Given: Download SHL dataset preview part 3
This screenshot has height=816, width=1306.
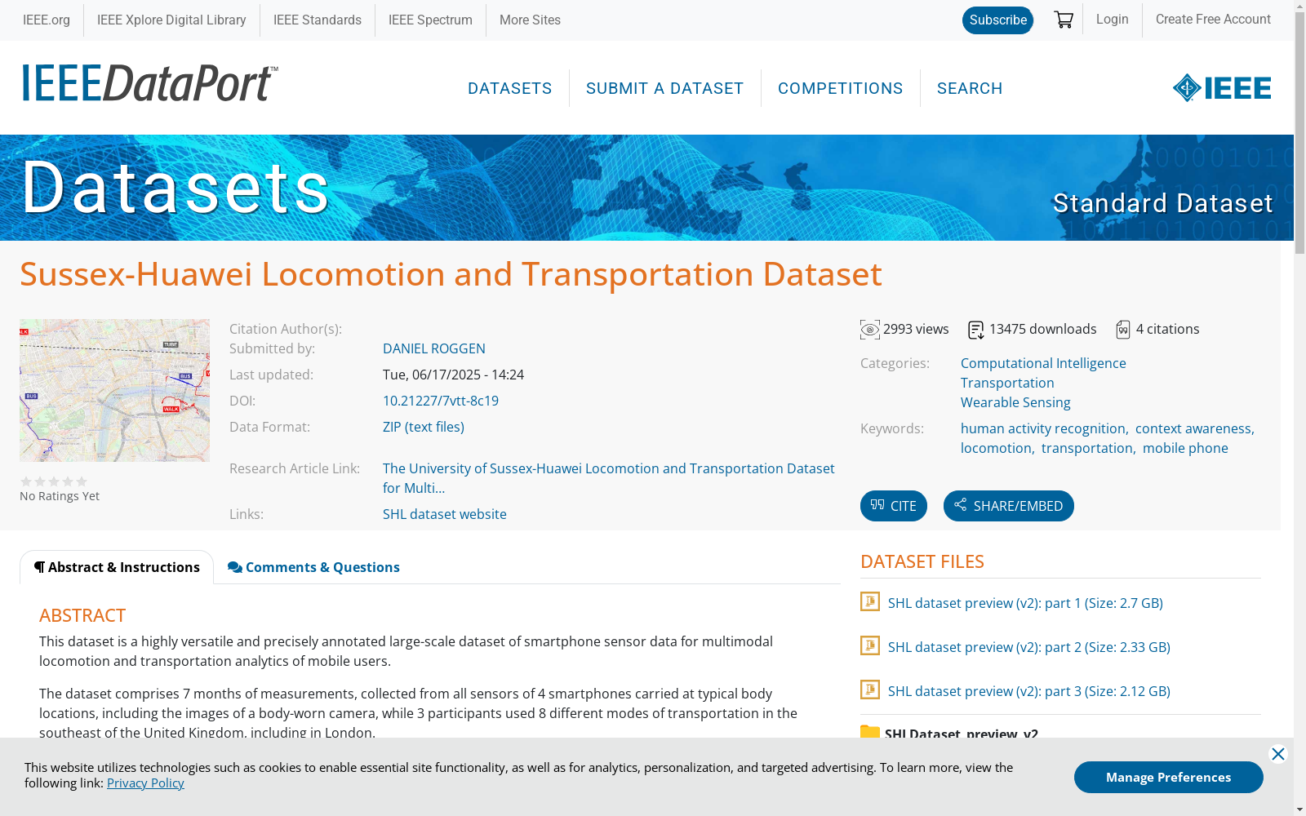Looking at the screenshot, I should click(1029, 691).
